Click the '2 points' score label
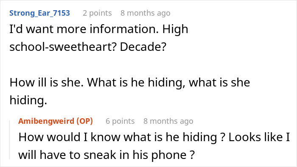The height and width of the screenshot is (167, 297). pyautogui.click(x=97, y=13)
